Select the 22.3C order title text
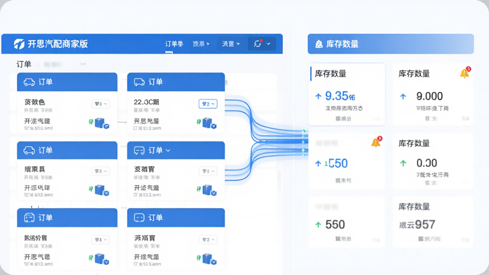Image resolution: width=489 pixels, height=275 pixels. coord(147,102)
